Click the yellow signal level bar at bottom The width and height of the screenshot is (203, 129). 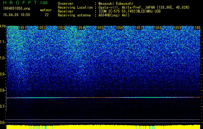(104, 127)
